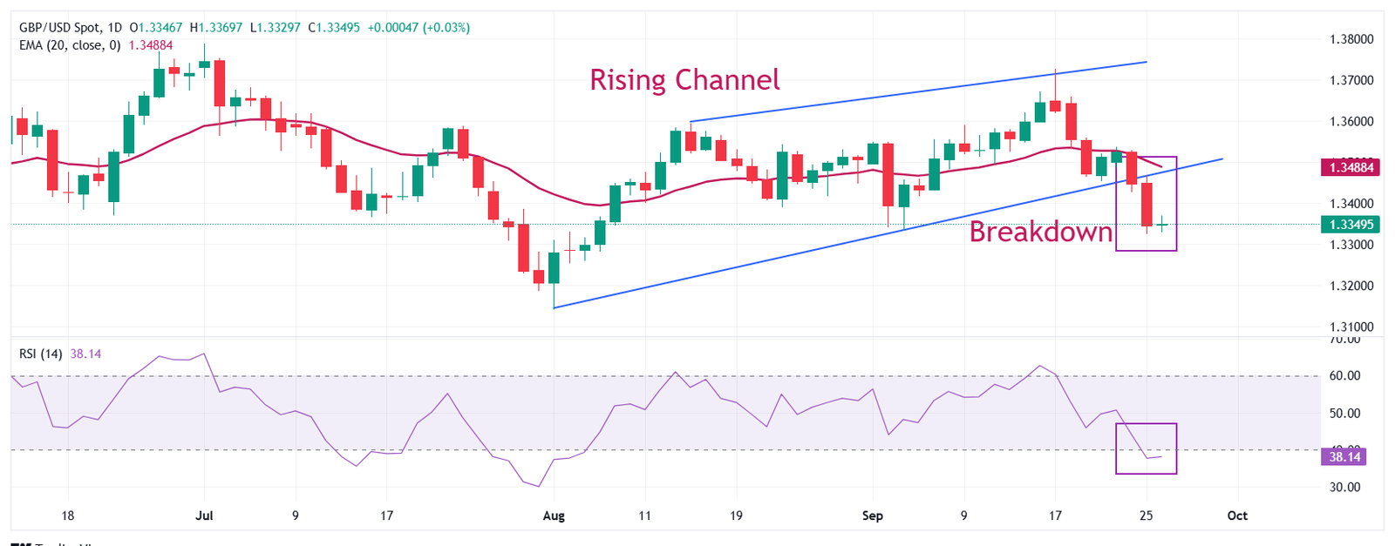
Task: Click the purple RSI value tag 38.14
Action: [x=1344, y=456]
